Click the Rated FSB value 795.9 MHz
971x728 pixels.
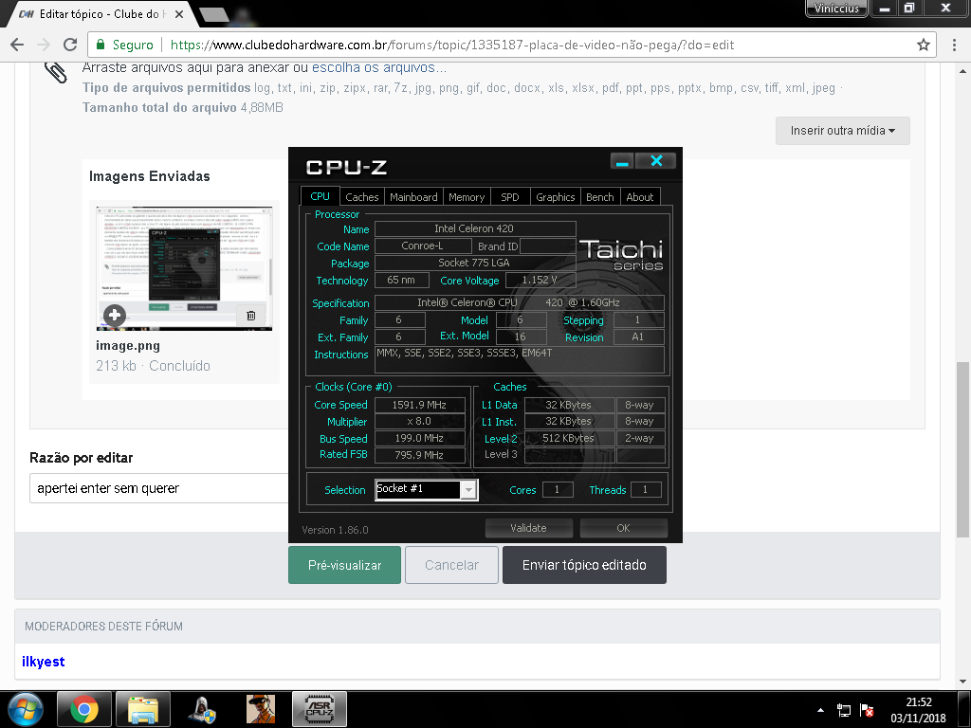(420, 455)
